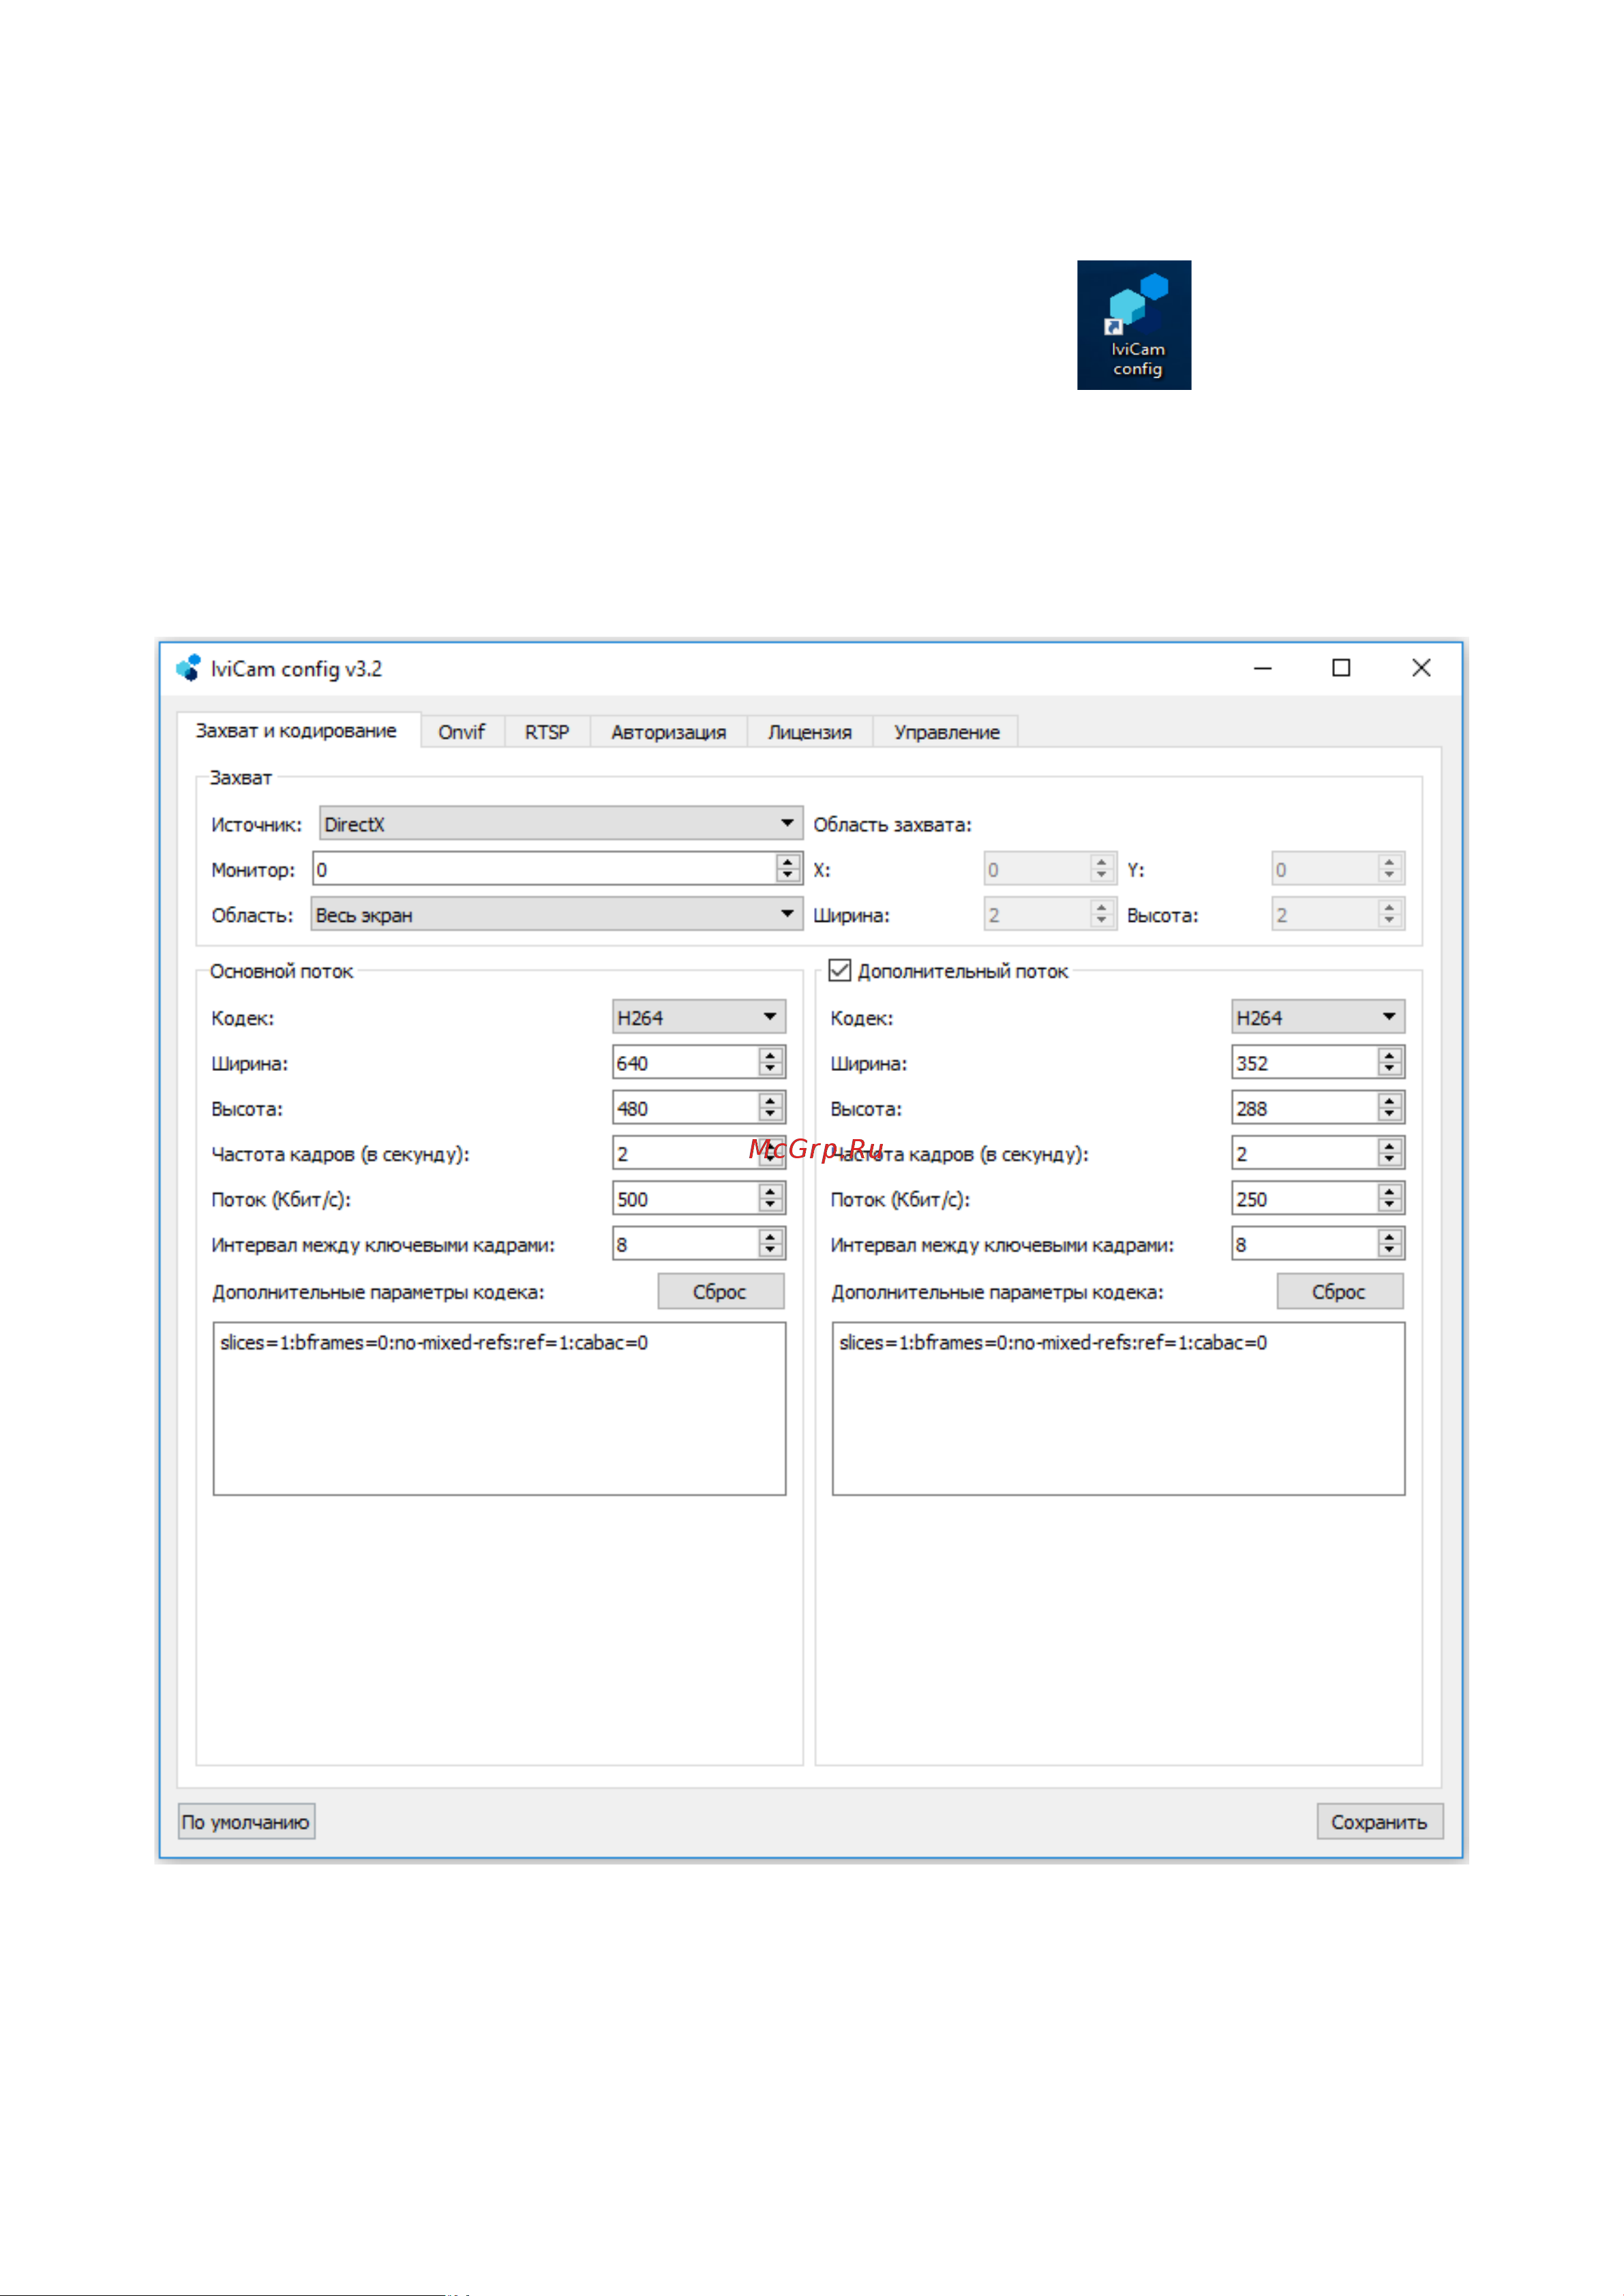
Task: Increase main stream Ширина spinner up
Action: (x=770, y=1054)
